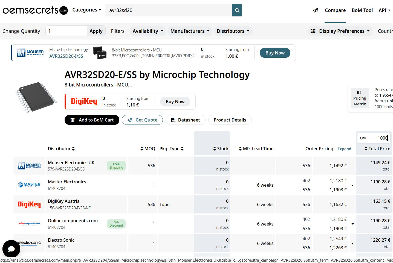Expand the Manufacturers dropdown
The image size is (393, 263).
point(190,31)
